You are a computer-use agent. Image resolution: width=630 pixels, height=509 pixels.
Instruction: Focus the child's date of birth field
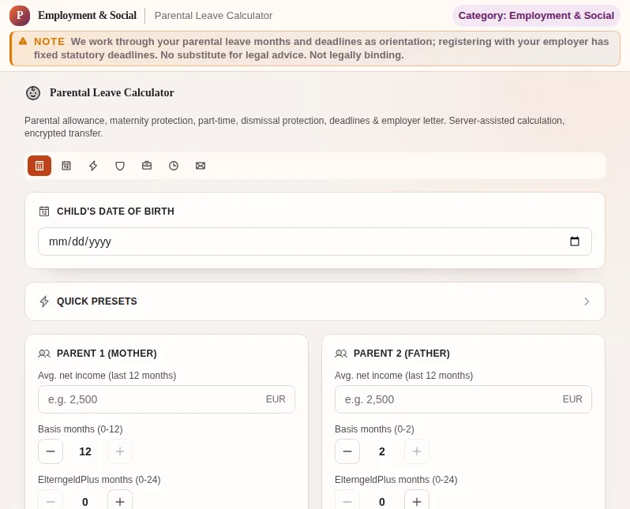314,241
